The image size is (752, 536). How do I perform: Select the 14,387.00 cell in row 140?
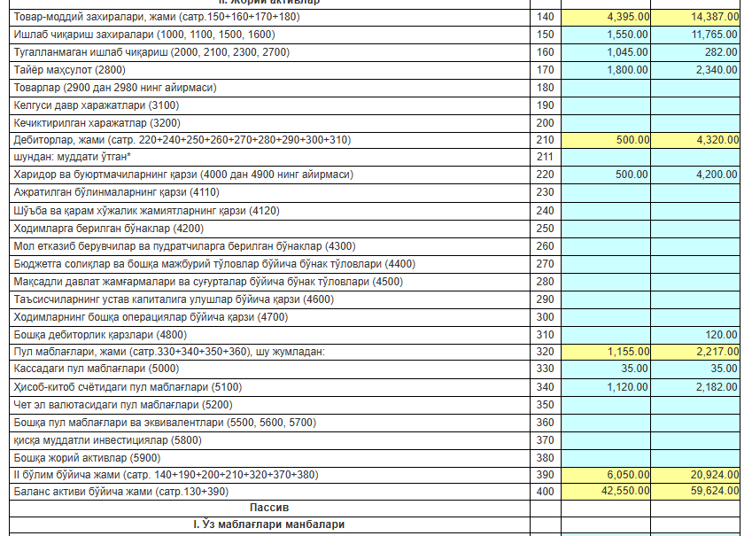coord(695,17)
